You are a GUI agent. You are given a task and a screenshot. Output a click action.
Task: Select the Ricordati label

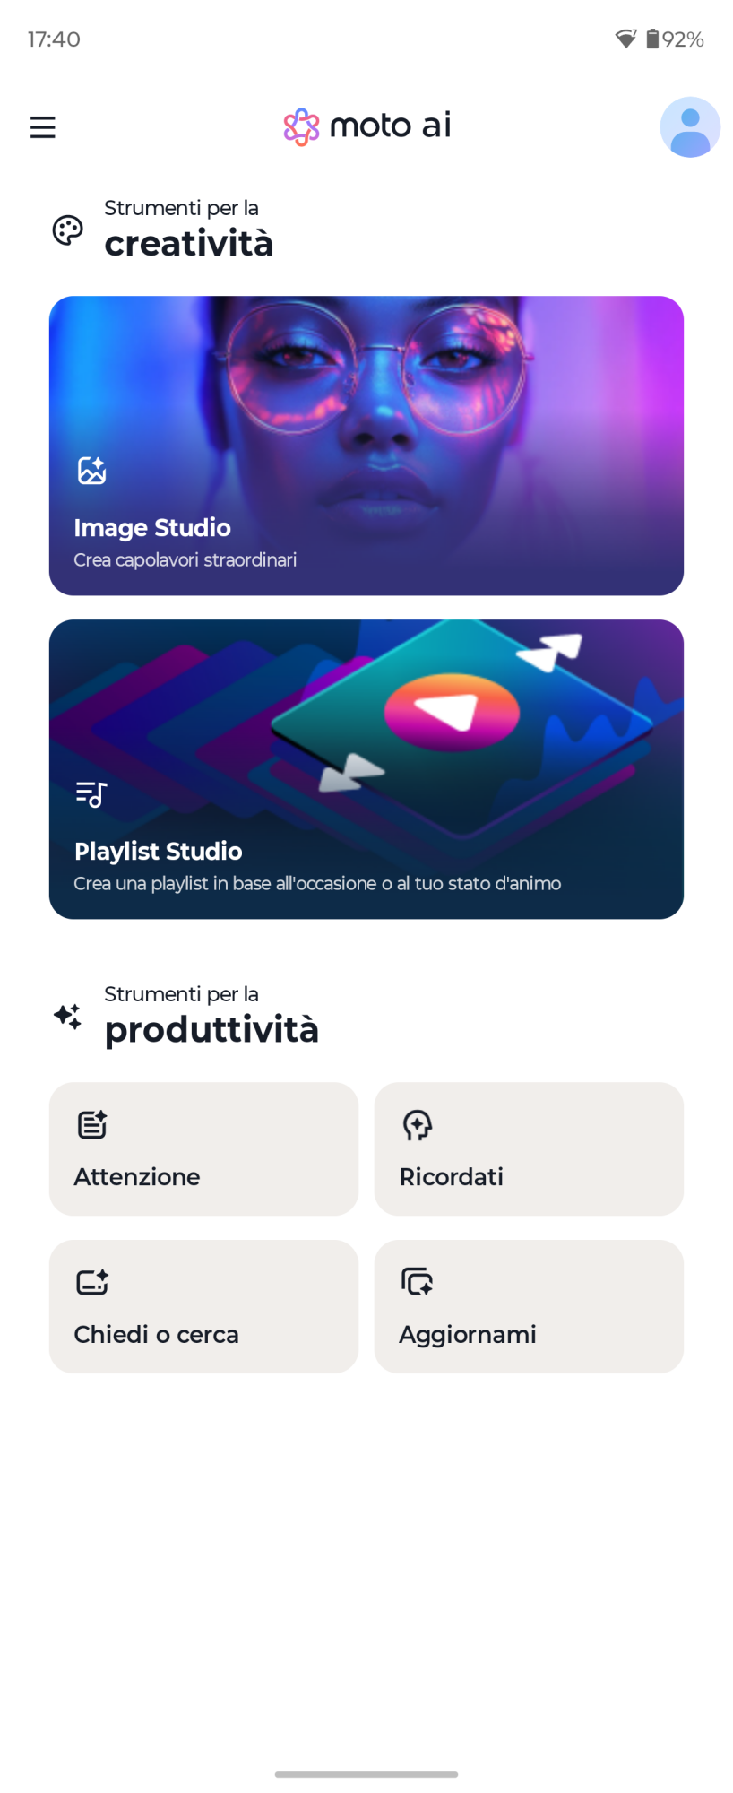click(452, 1177)
